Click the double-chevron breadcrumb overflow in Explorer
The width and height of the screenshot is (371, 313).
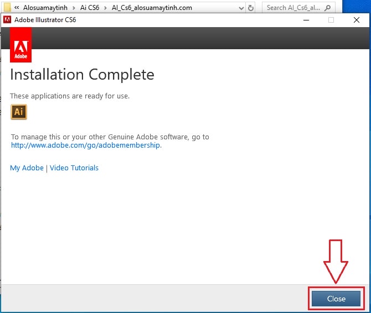pos(16,8)
